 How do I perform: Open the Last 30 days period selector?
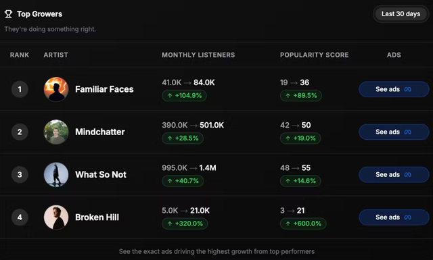tap(401, 14)
